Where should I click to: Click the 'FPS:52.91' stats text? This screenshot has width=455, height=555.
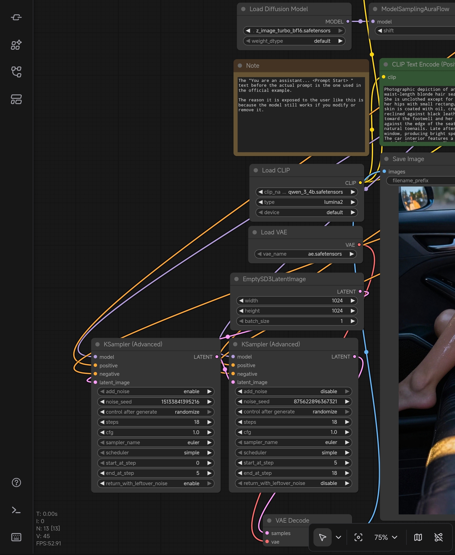[49, 543]
